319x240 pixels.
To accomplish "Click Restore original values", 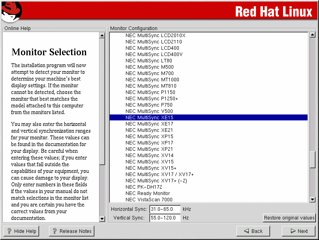I will click(289, 218).
